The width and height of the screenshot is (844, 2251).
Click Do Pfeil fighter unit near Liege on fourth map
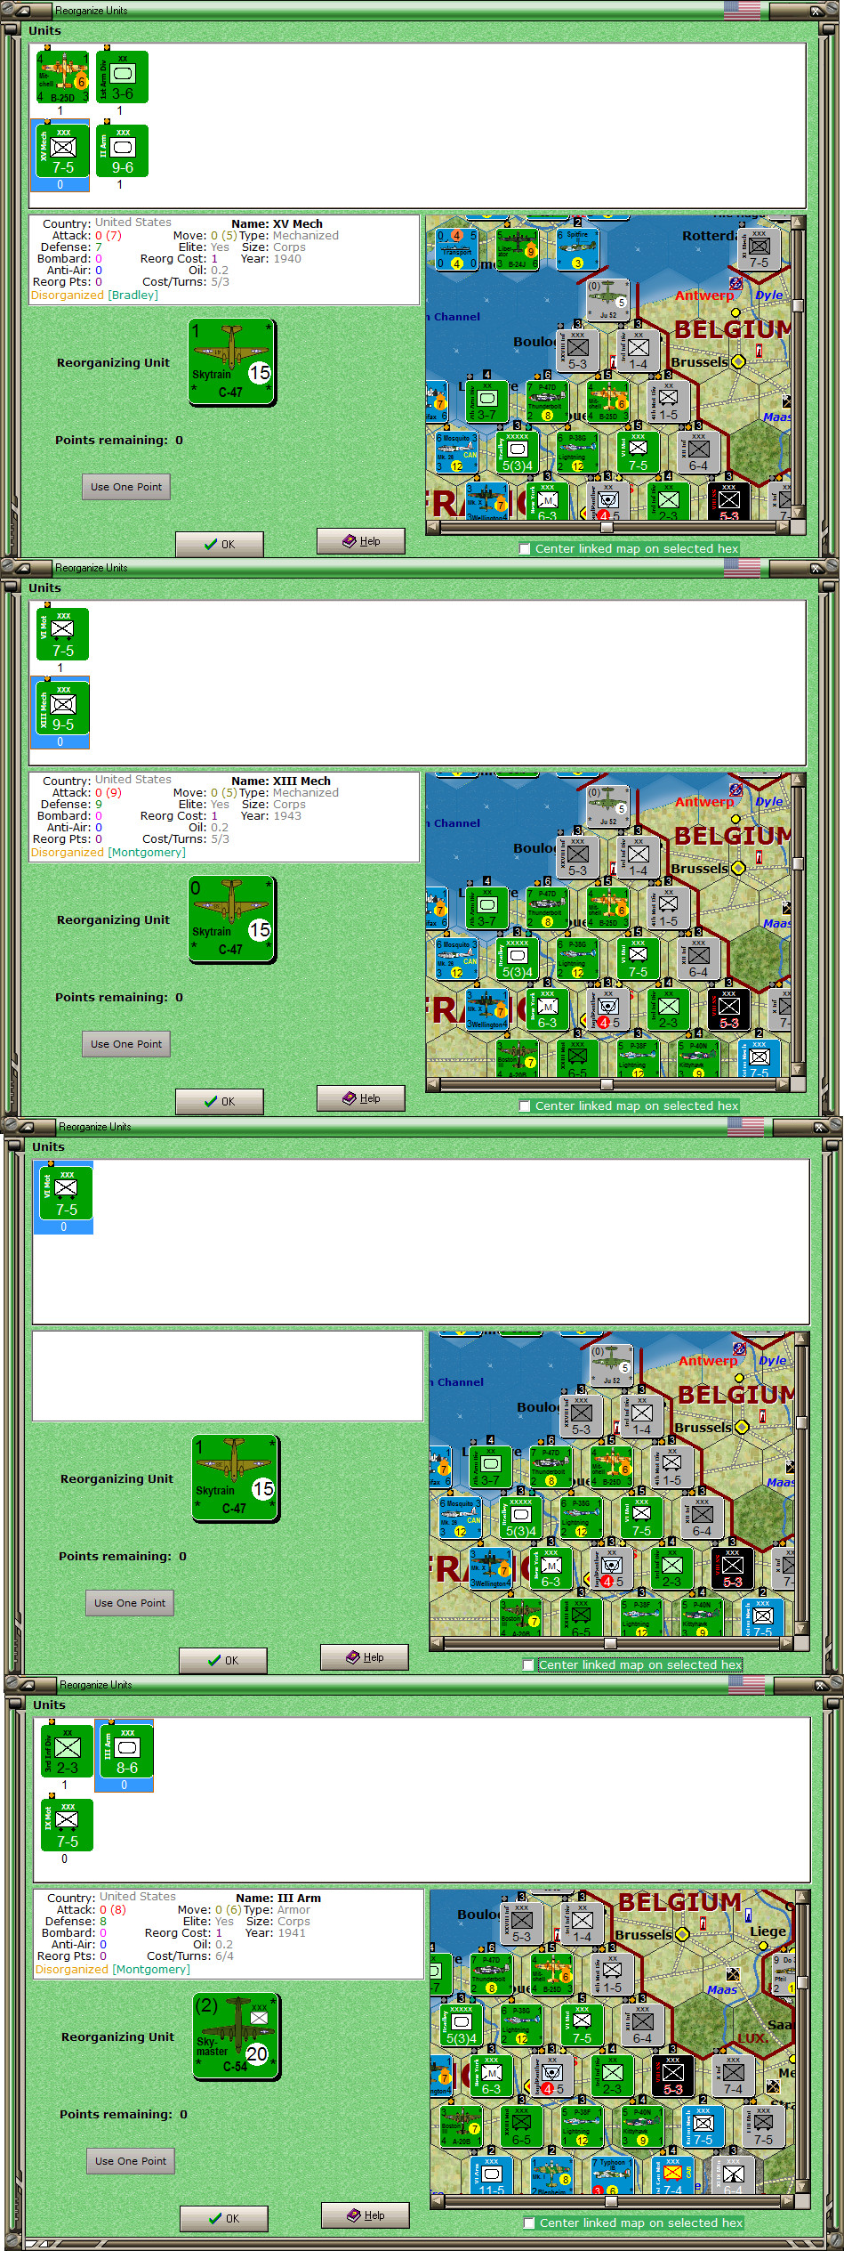coord(783,1974)
